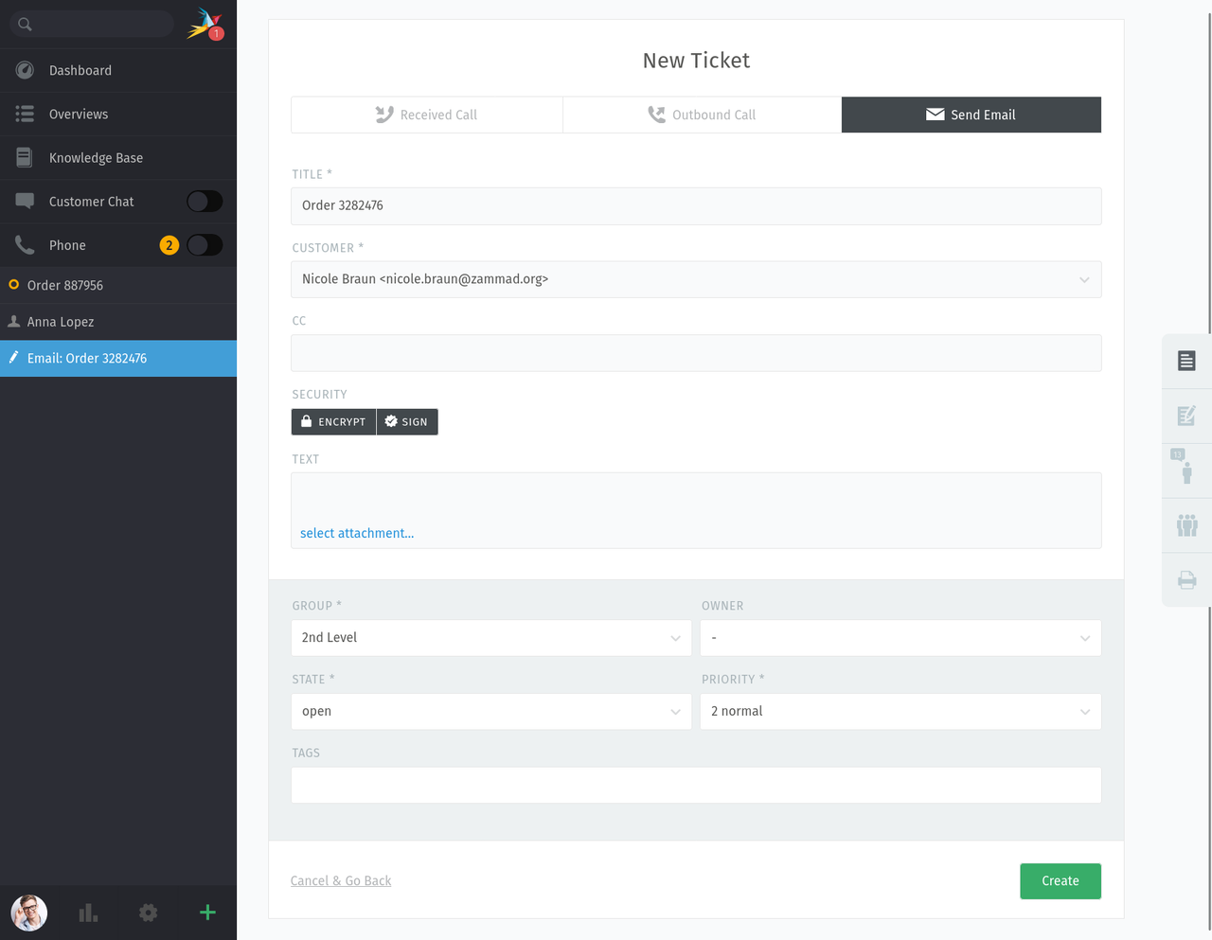Switch to the Received Call tab
This screenshot has height=940, width=1212.
coord(426,114)
